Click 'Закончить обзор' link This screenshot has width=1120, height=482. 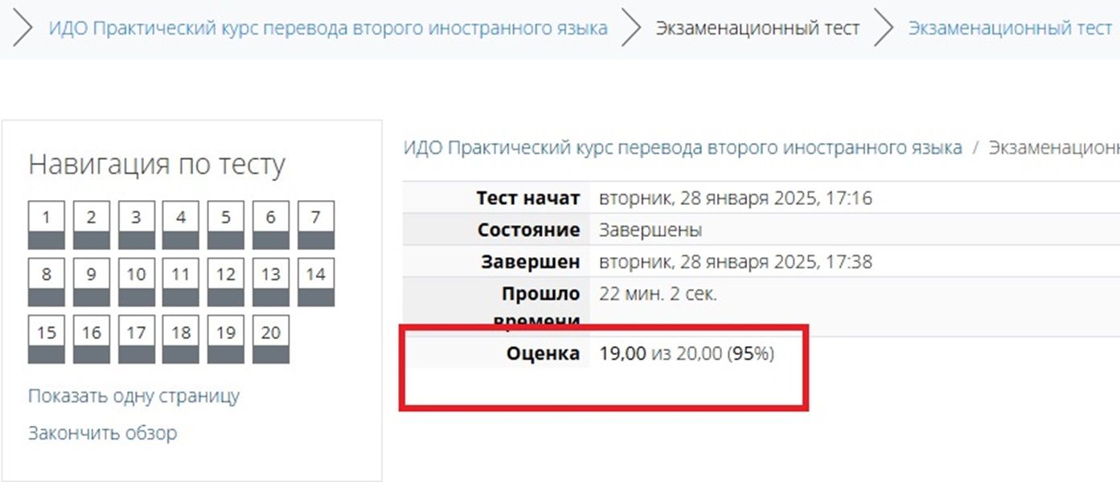point(103,433)
